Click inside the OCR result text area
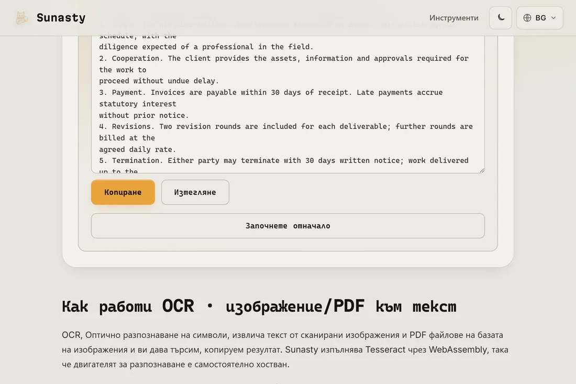The height and width of the screenshot is (384, 576). (x=287, y=104)
